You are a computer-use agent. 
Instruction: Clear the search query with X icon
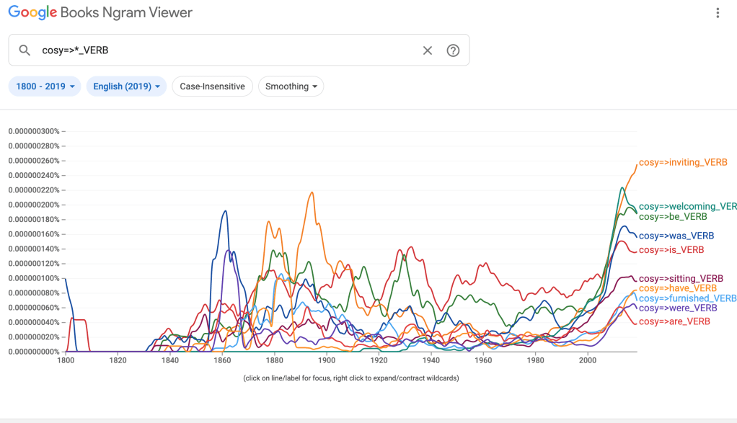(x=428, y=50)
